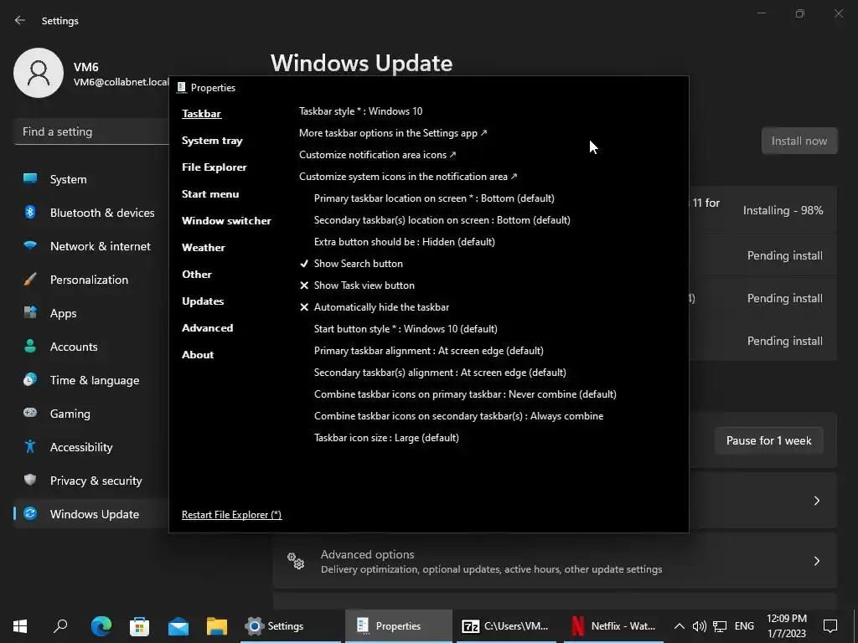Open Bluetooth & devices settings
The width and height of the screenshot is (858, 643).
click(90, 213)
